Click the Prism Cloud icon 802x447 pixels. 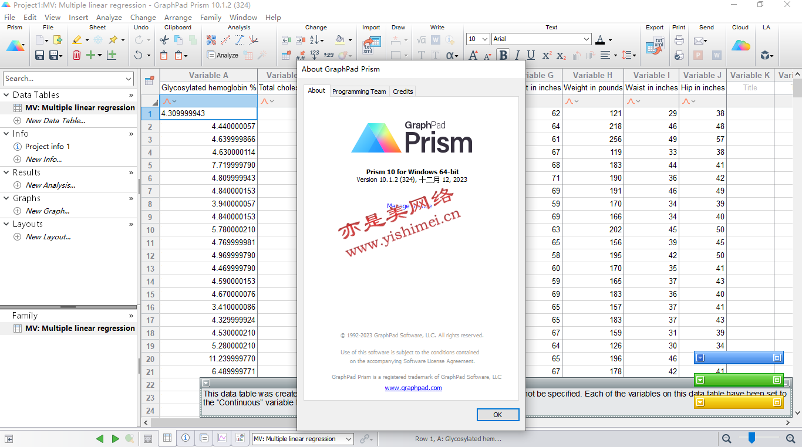pyautogui.click(x=741, y=45)
